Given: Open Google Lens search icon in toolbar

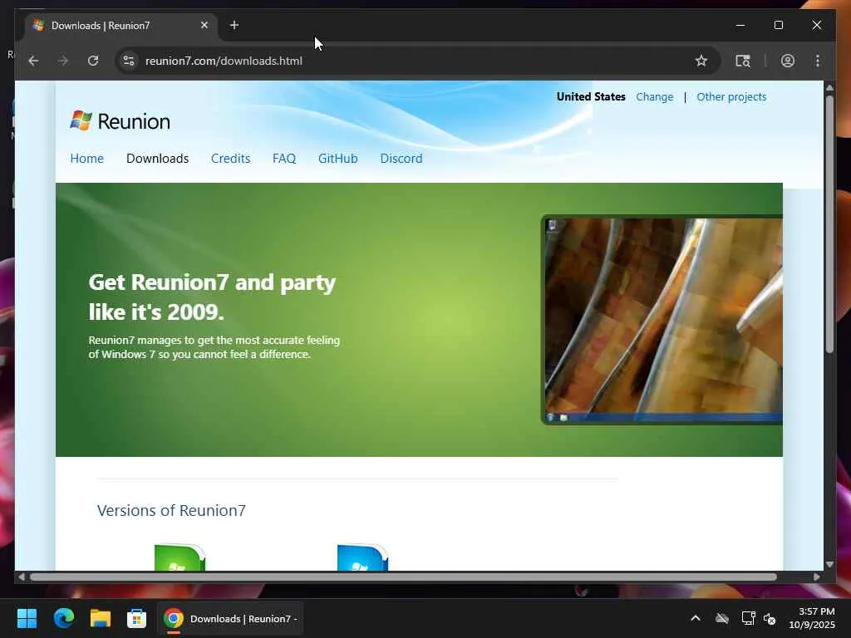Looking at the screenshot, I should pyautogui.click(x=742, y=61).
